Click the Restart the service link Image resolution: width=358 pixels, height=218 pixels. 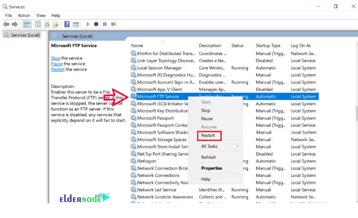pos(58,69)
